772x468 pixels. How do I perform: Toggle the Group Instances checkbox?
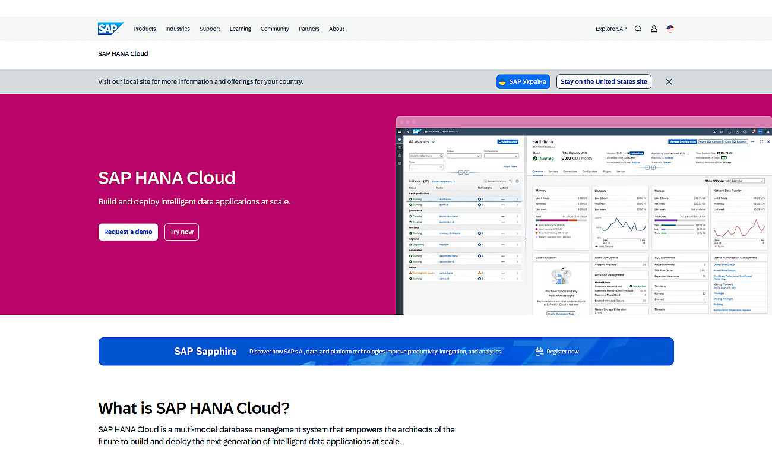pyautogui.click(x=485, y=181)
